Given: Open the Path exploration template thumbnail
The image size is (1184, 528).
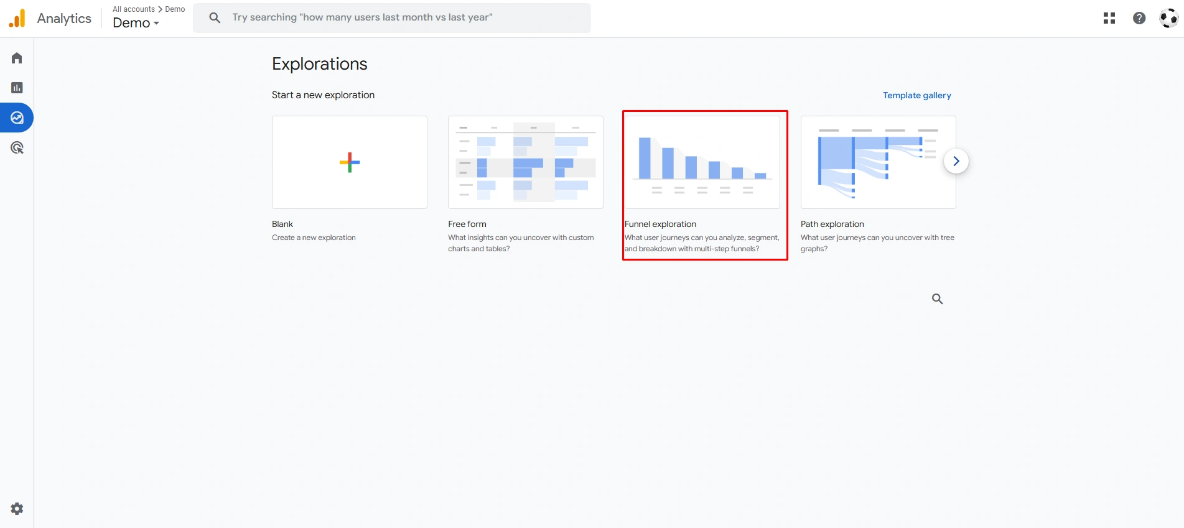Looking at the screenshot, I should click(879, 162).
